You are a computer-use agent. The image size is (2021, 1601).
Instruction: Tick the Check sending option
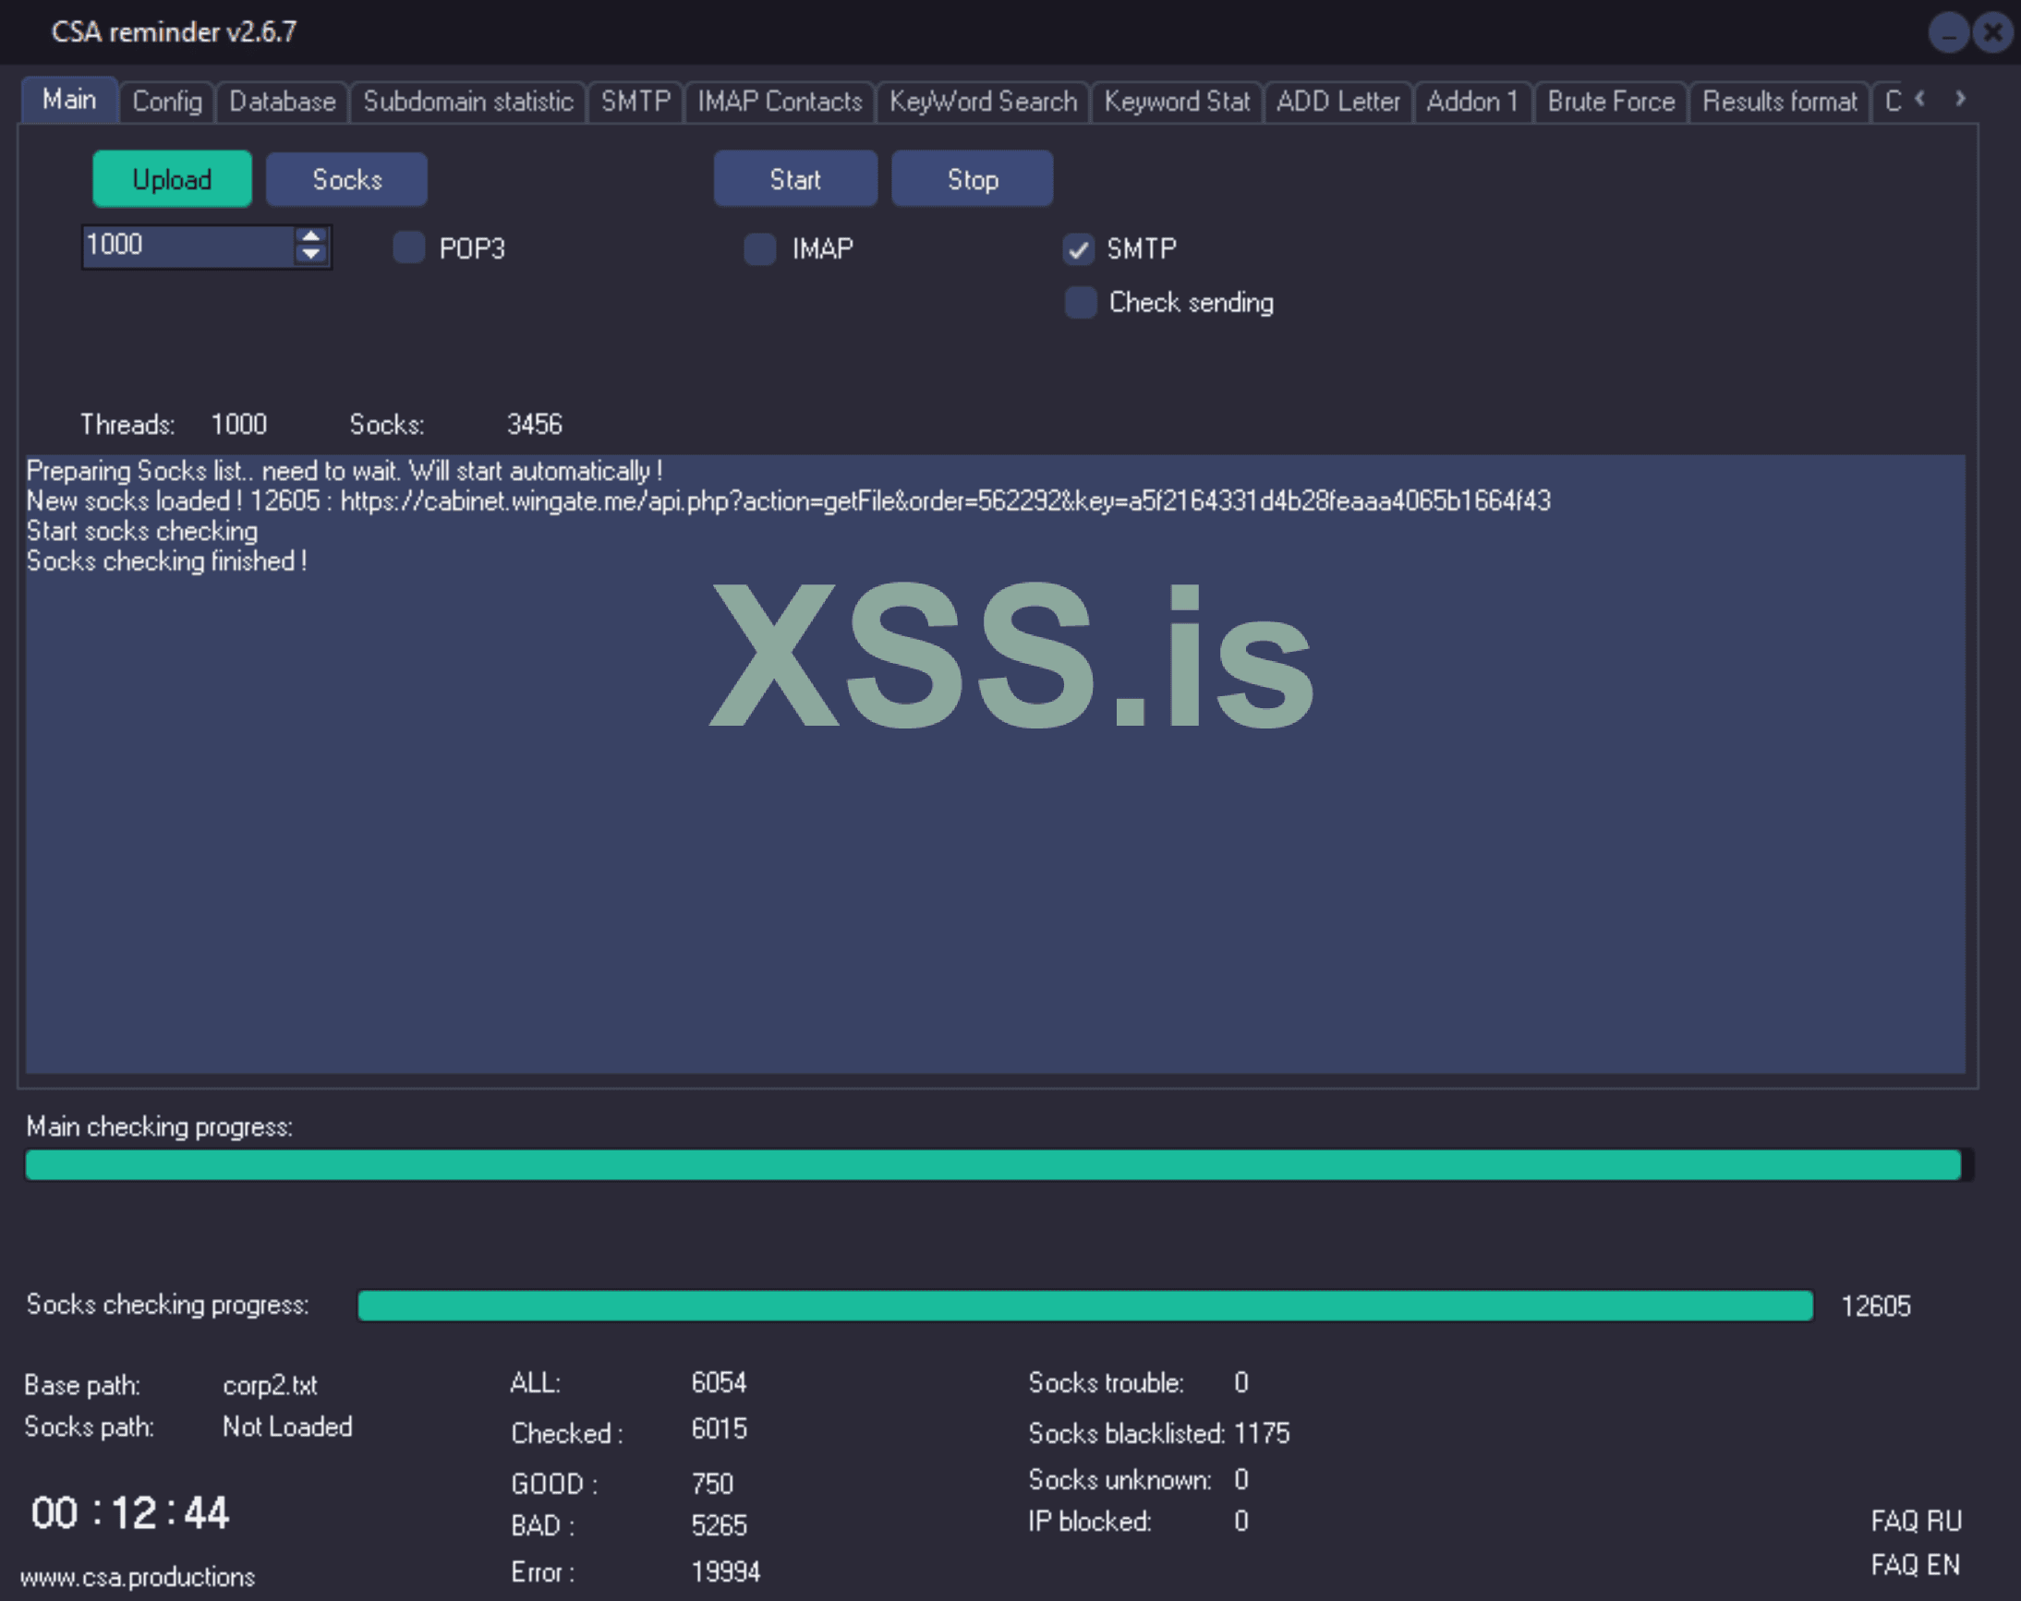[1080, 303]
